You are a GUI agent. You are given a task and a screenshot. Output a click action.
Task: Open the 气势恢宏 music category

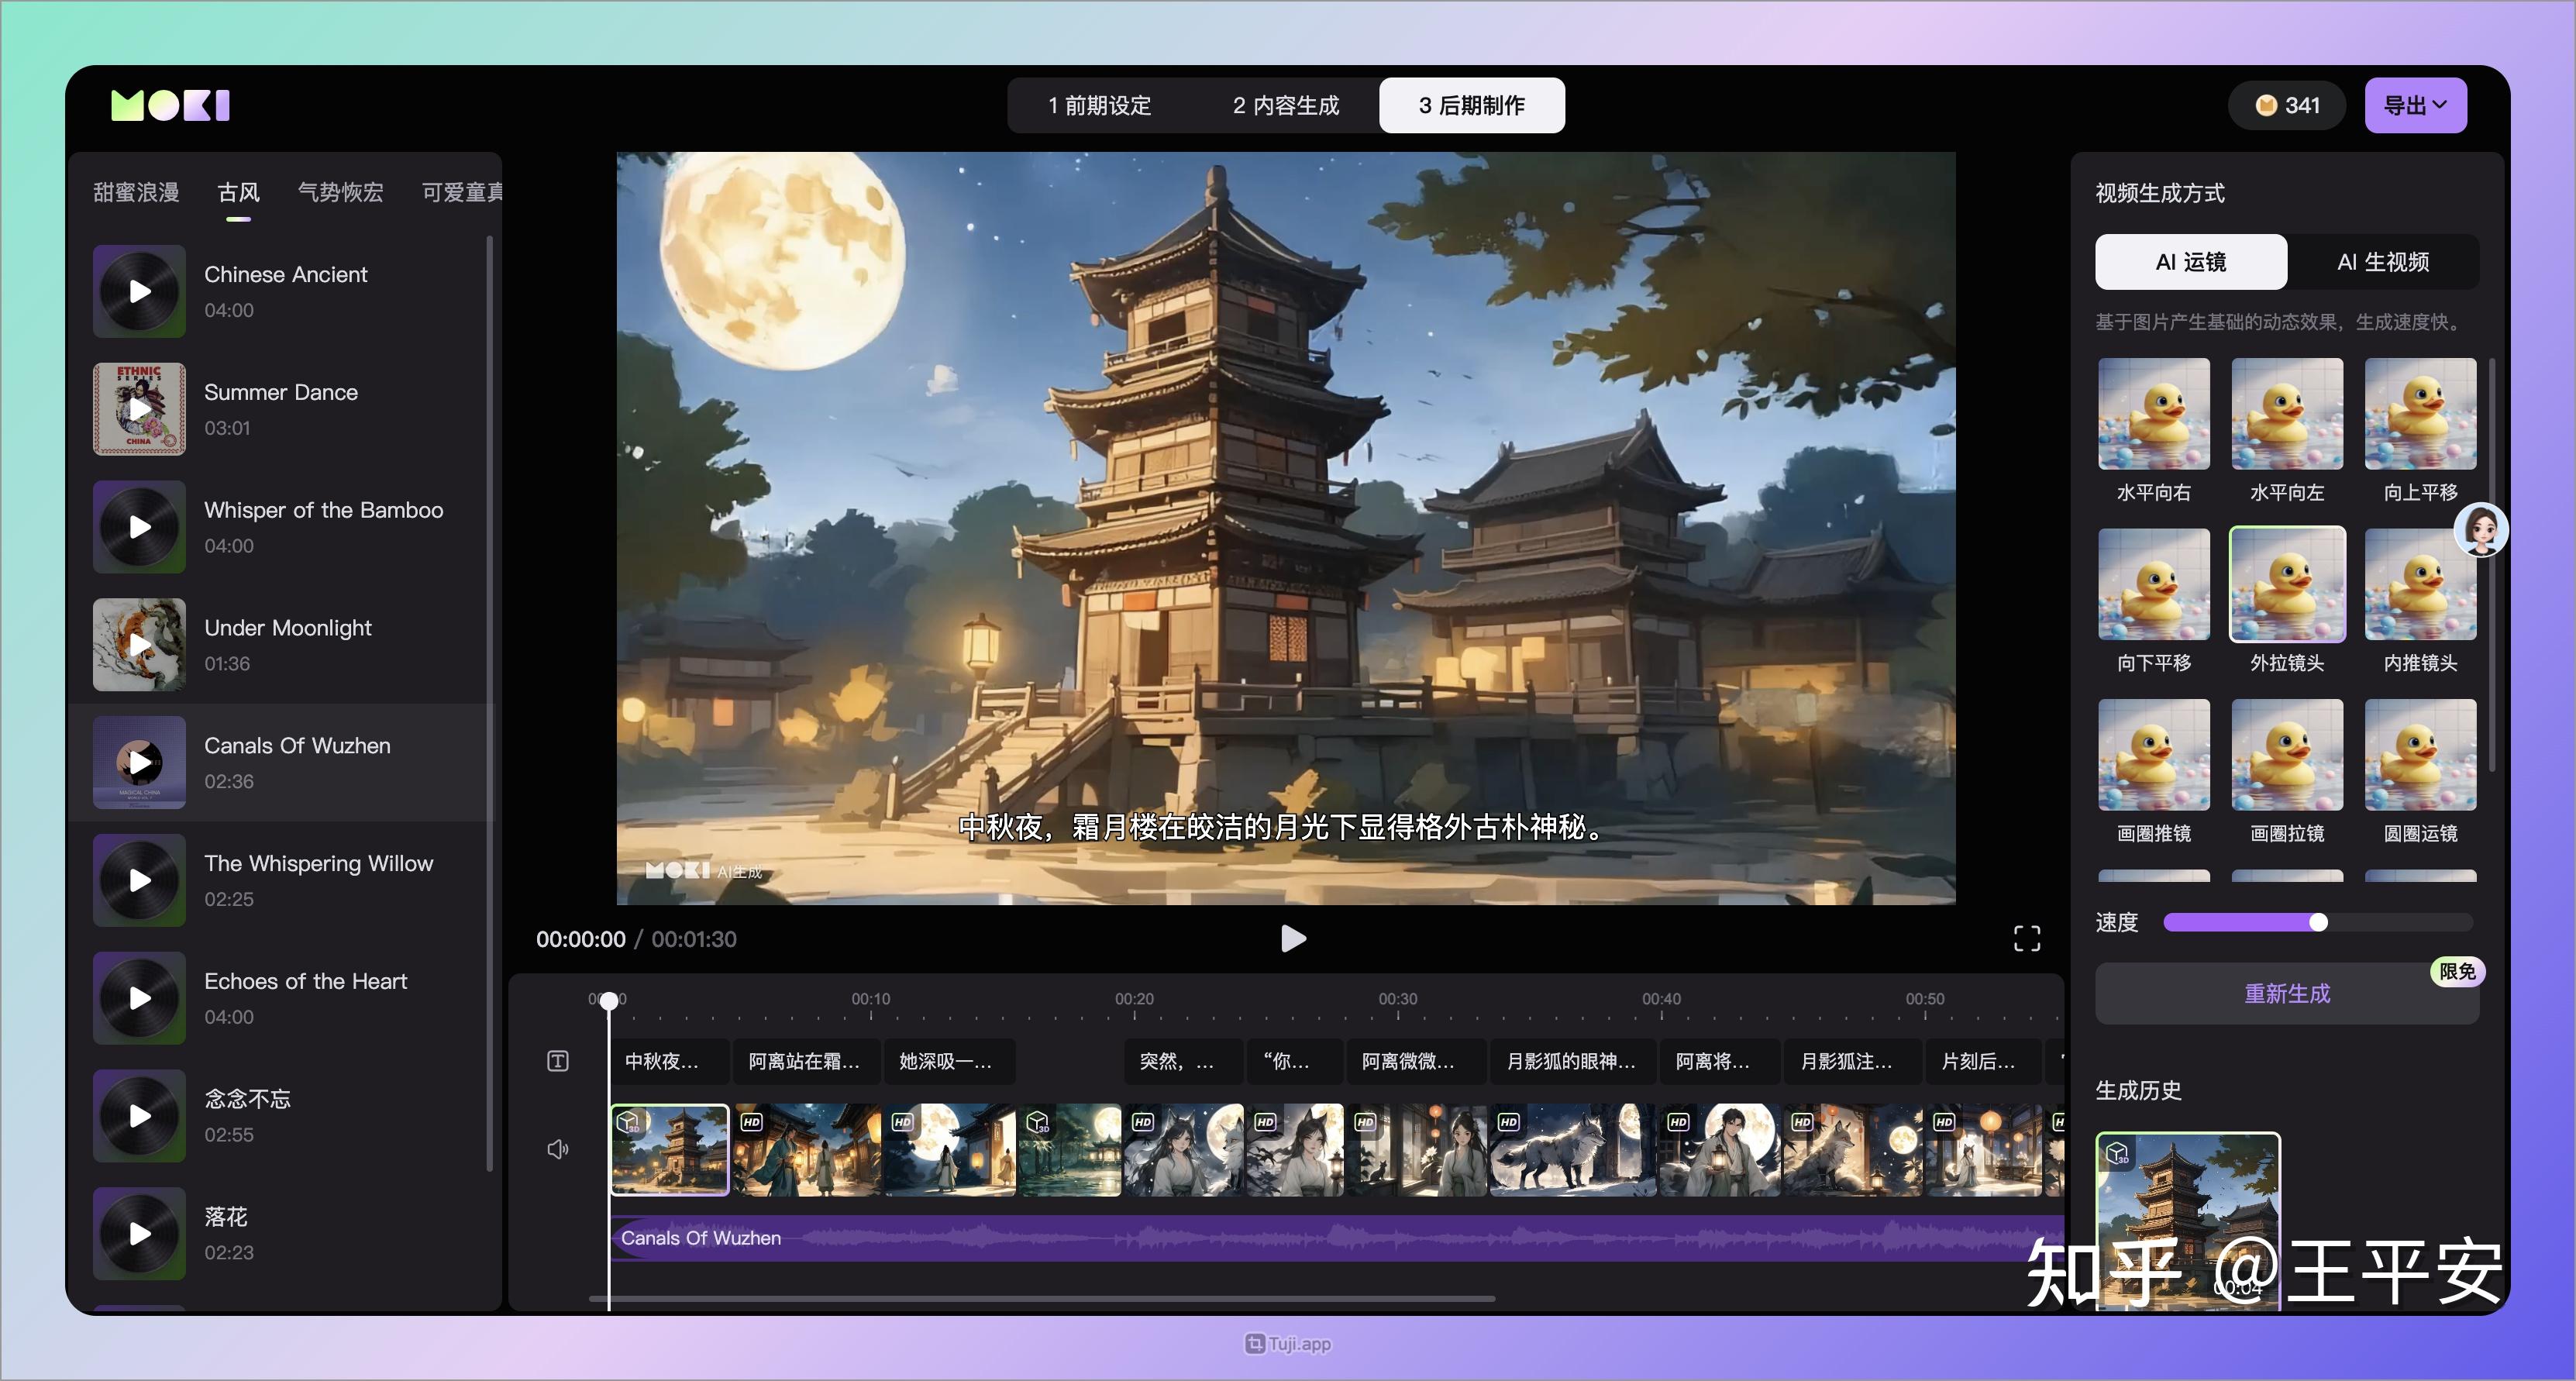pyautogui.click(x=340, y=192)
